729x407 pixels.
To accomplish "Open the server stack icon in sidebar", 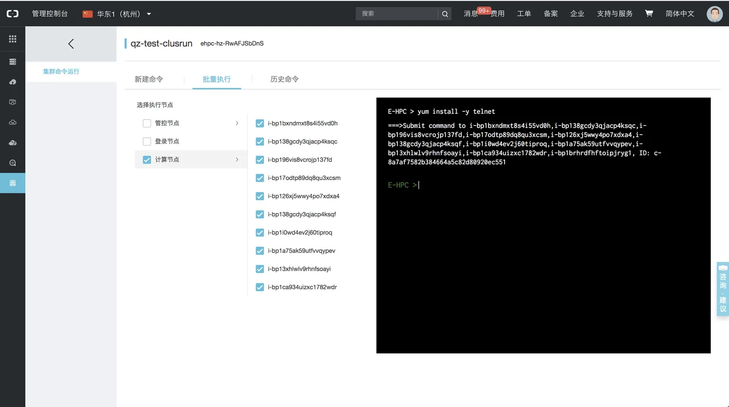I will 12,62.
